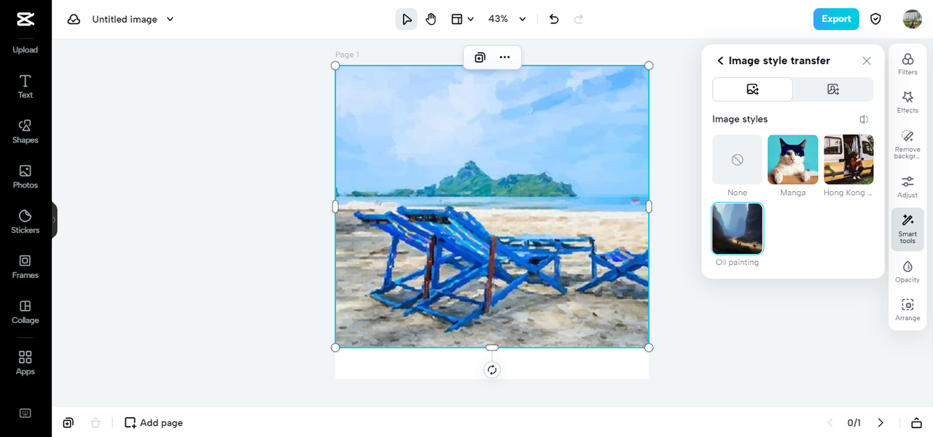This screenshot has height=437, width=933.
Task: Click the cloud save status icon
Action: click(x=74, y=19)
